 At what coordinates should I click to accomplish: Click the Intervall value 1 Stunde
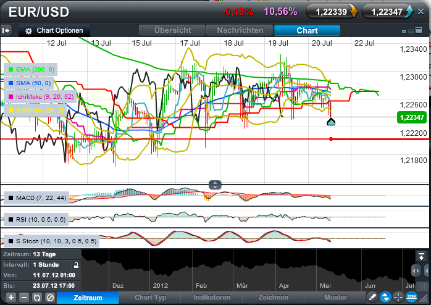coord(46,265)
